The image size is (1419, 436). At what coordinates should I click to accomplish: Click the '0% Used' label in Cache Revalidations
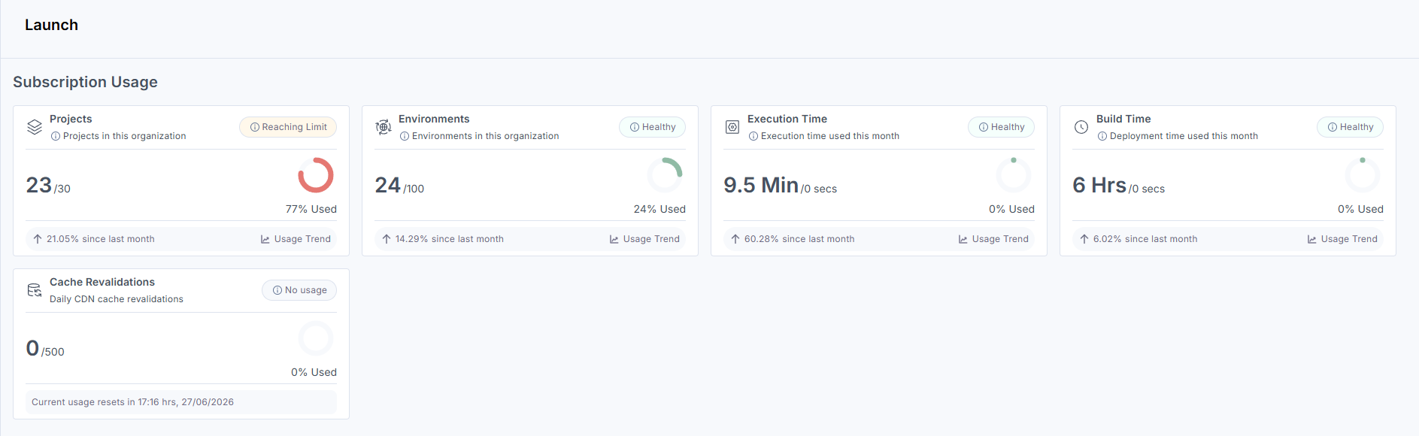[314, 372]
